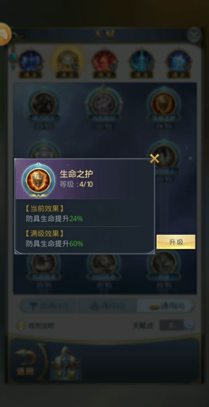The height and width of the screenshot is (407, 209).
Task: Open the orange shield talent node showing 4/10
Action: 164,104
